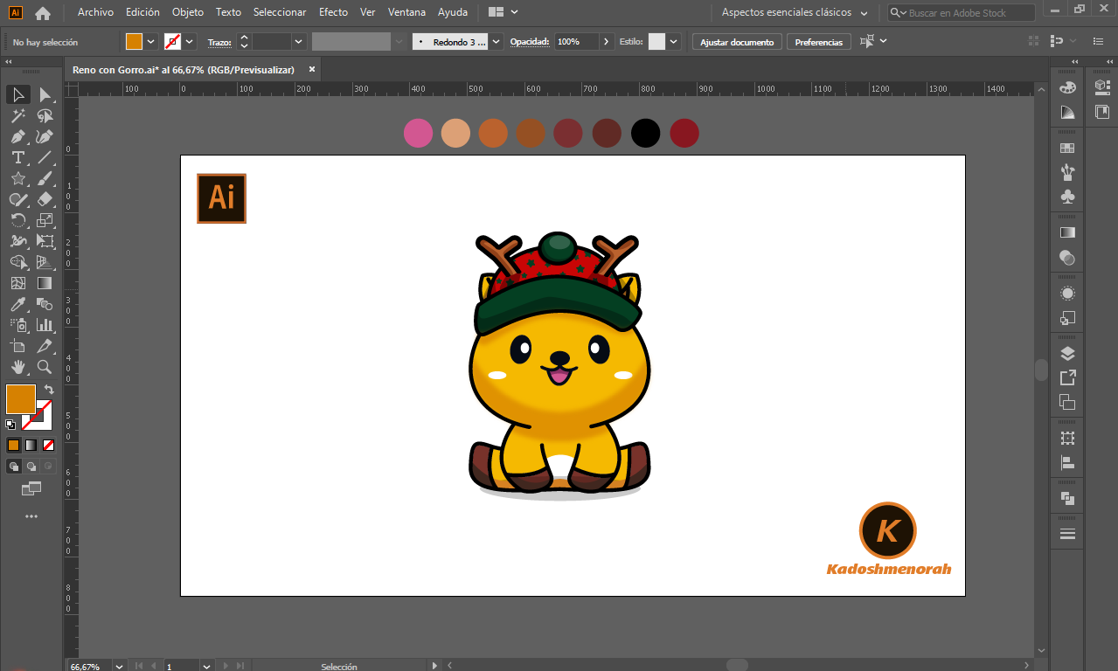Open the Layers panel icon
Viewport: 1118px width, 671px height.
click(1067, 354)
